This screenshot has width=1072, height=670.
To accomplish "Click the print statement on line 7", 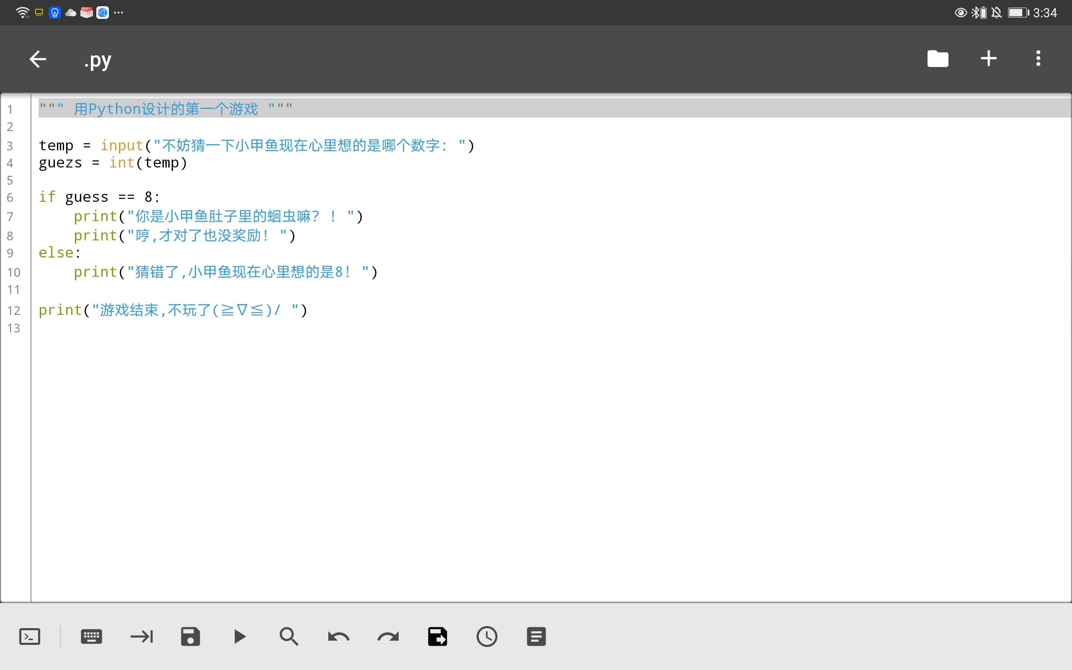I will (219, 216).
